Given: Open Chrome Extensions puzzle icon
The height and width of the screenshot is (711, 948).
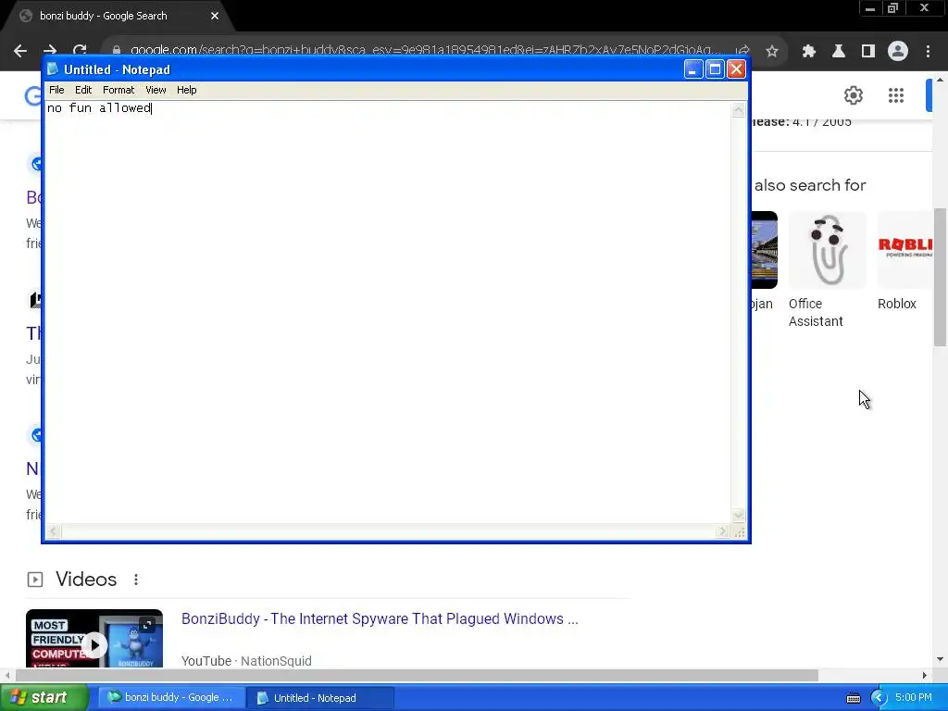Looking at the screenshot, I should pos(809,51).
